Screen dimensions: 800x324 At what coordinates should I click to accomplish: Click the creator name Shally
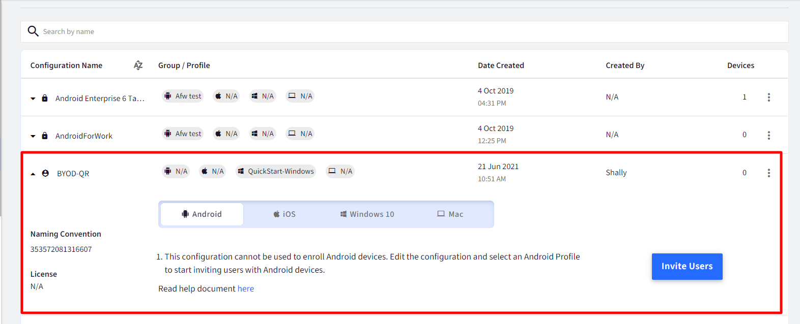click(x=616, y=173)
